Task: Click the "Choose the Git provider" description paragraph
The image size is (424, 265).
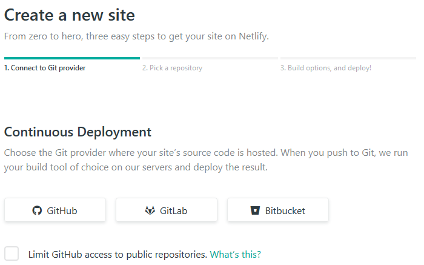Action: tap(206, 159)
